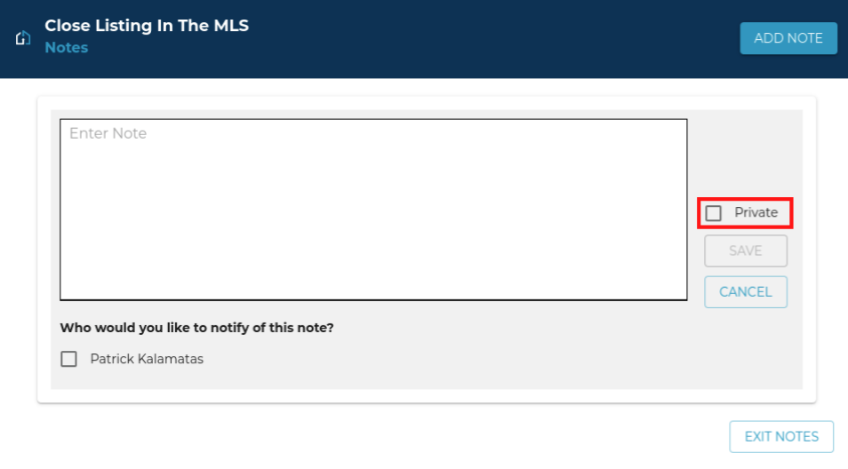This screenshot has height=469, width=848.
Task: Cancel the note with CANCEL button
Action: (x=746, y=291)
